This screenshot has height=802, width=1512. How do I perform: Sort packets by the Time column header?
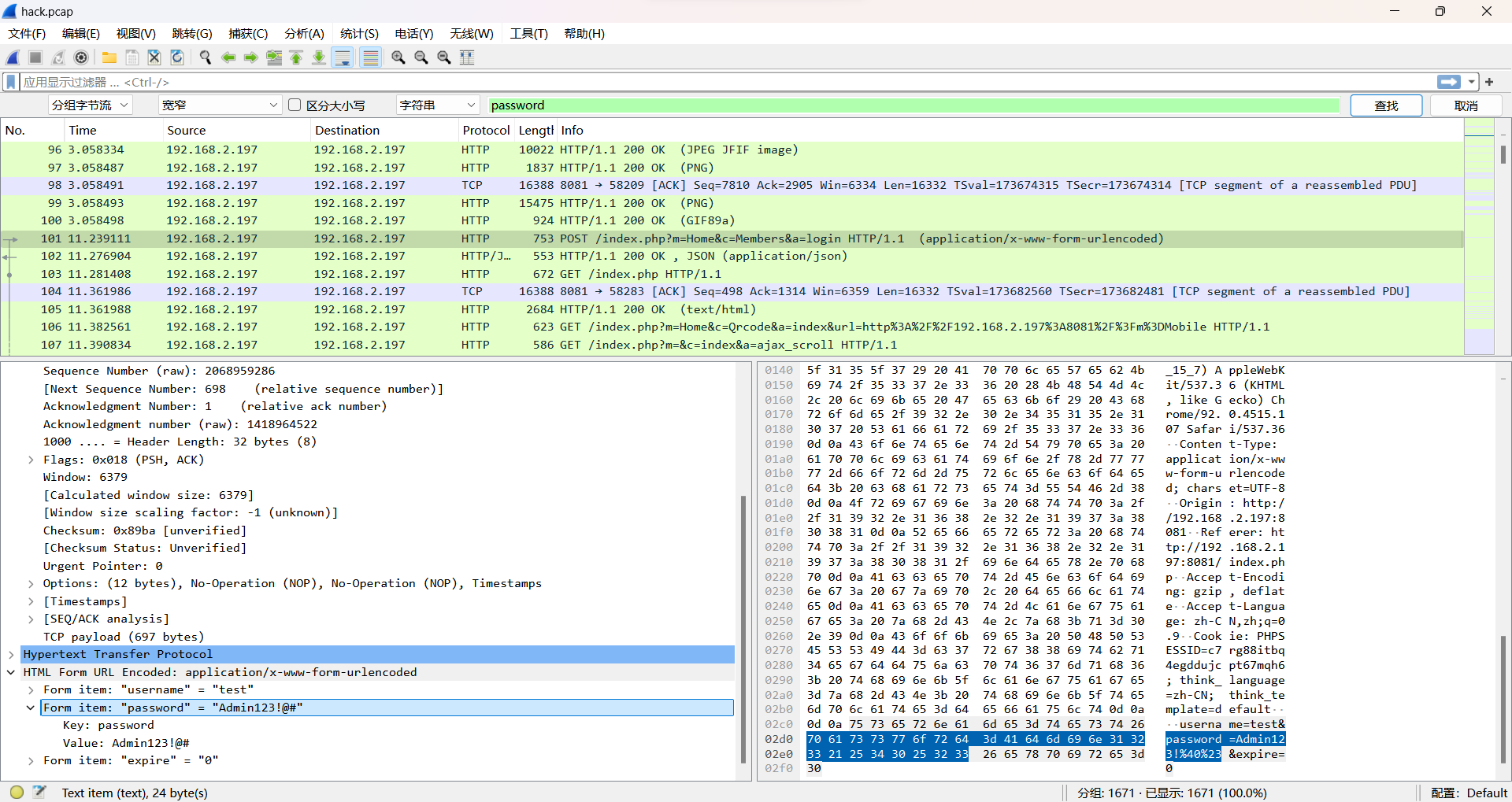click(x=113, y=131)
